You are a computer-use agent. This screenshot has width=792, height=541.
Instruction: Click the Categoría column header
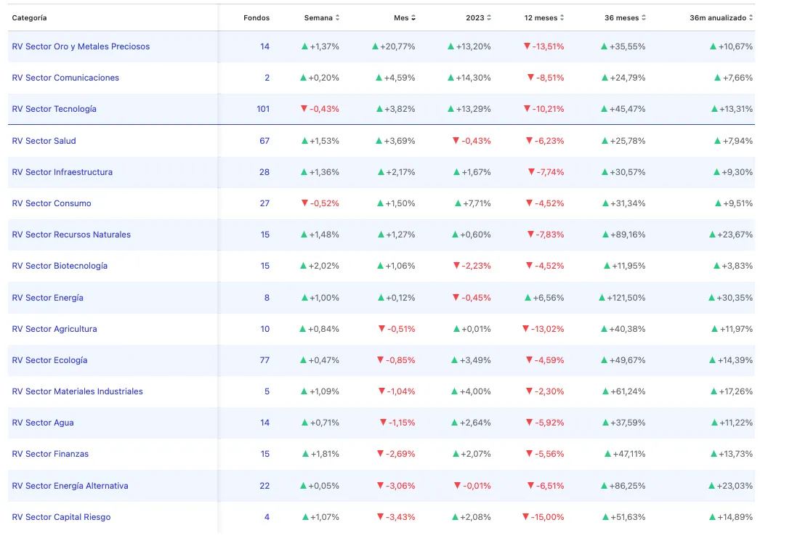coord(29,17)
